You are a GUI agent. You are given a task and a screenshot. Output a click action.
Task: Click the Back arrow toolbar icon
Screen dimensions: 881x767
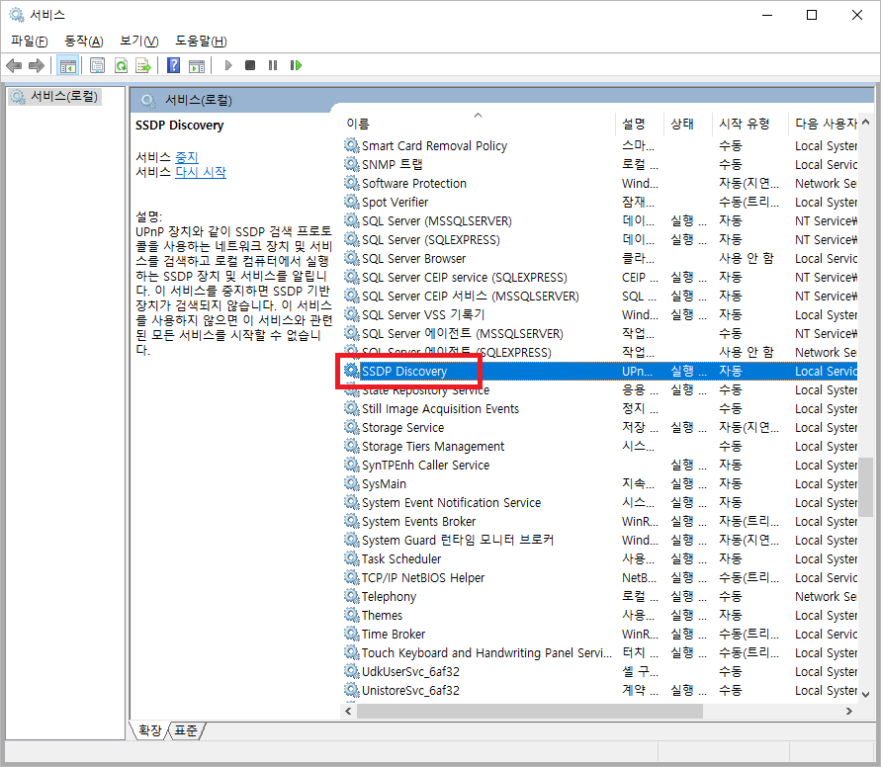[14, 65]
